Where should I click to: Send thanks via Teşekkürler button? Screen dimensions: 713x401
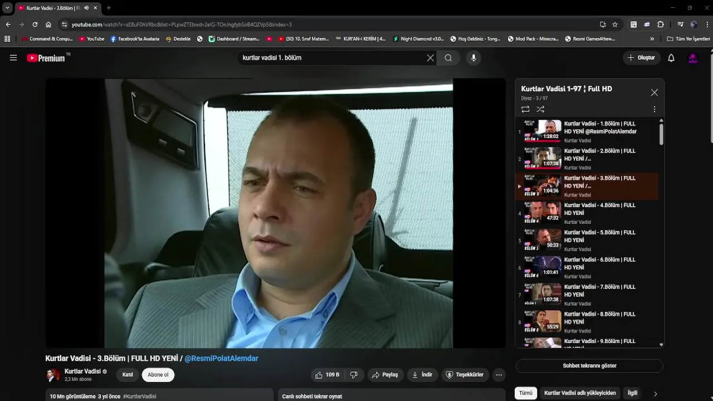click(x=465, y=375)
